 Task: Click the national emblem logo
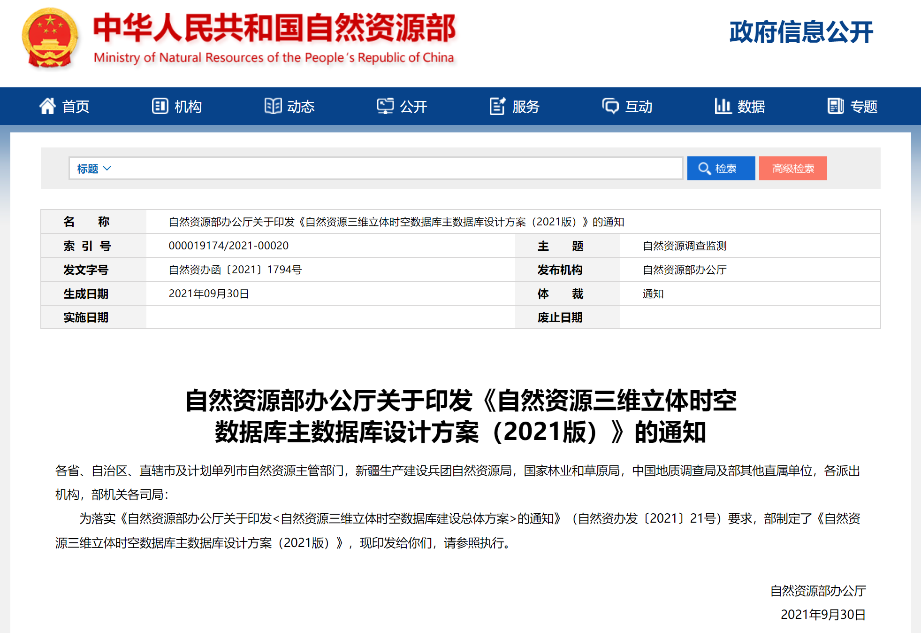click(x=50, y=39)
